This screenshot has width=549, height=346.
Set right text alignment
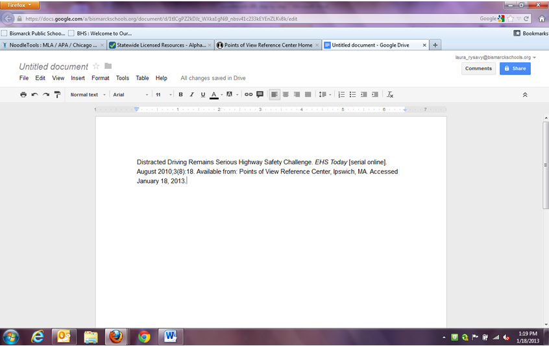tap(297, 95)
